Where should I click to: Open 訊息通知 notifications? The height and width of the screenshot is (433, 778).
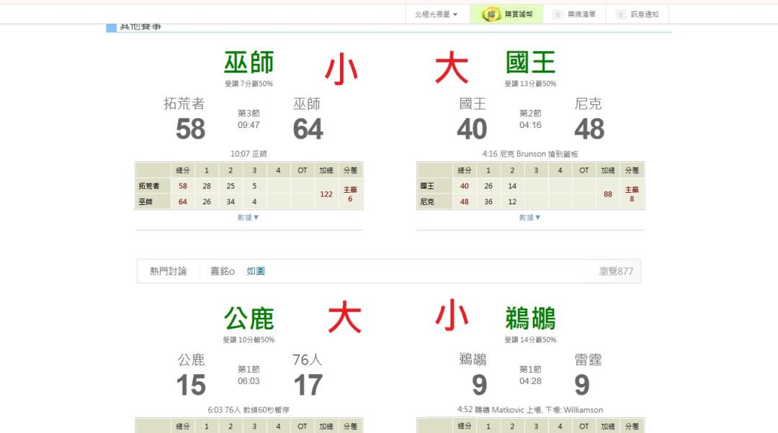click(x=644, y=14)
